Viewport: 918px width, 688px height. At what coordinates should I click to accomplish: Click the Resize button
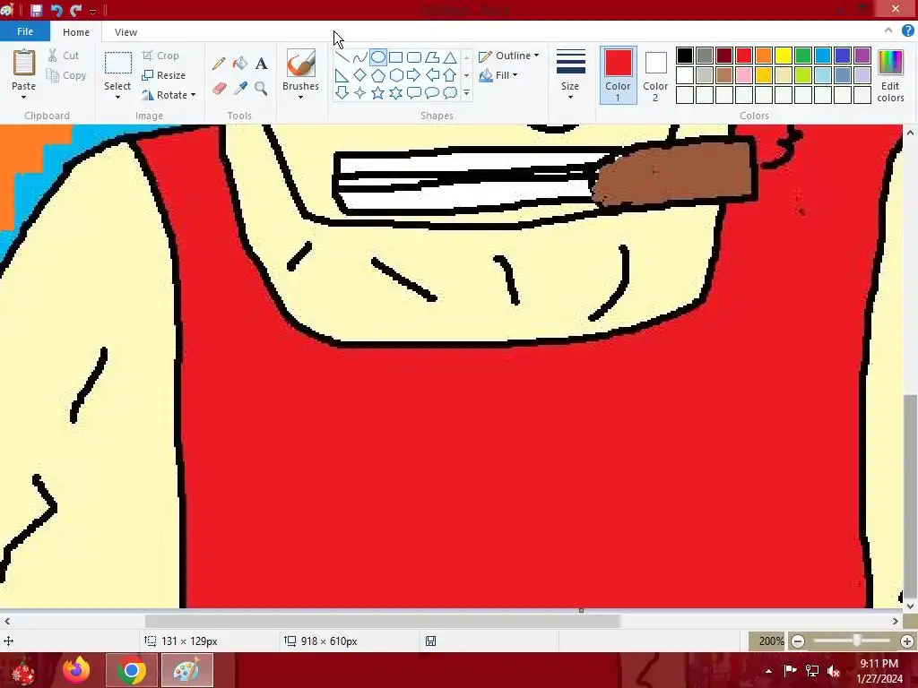pos(163,75)
